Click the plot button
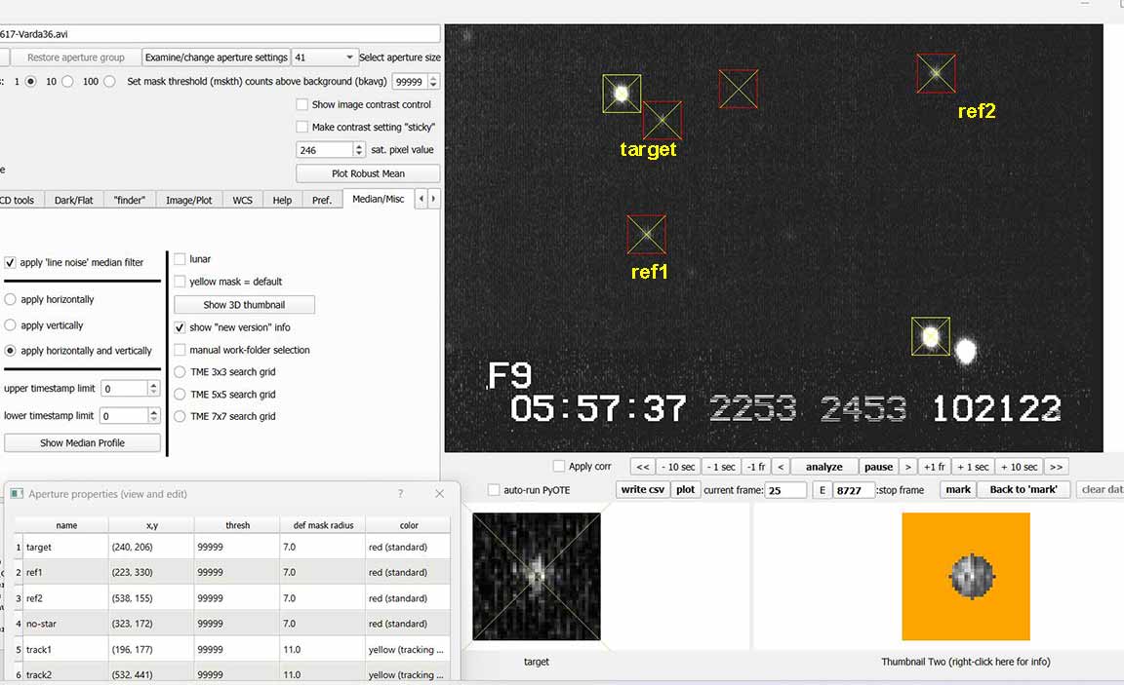 tap(685, 489)
